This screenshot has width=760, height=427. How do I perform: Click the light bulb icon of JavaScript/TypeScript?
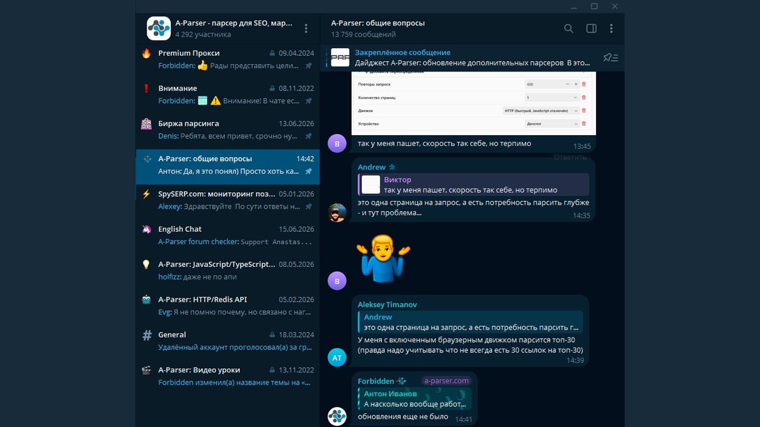point(146,265)
